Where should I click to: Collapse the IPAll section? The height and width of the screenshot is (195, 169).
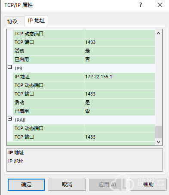[9, 119]
